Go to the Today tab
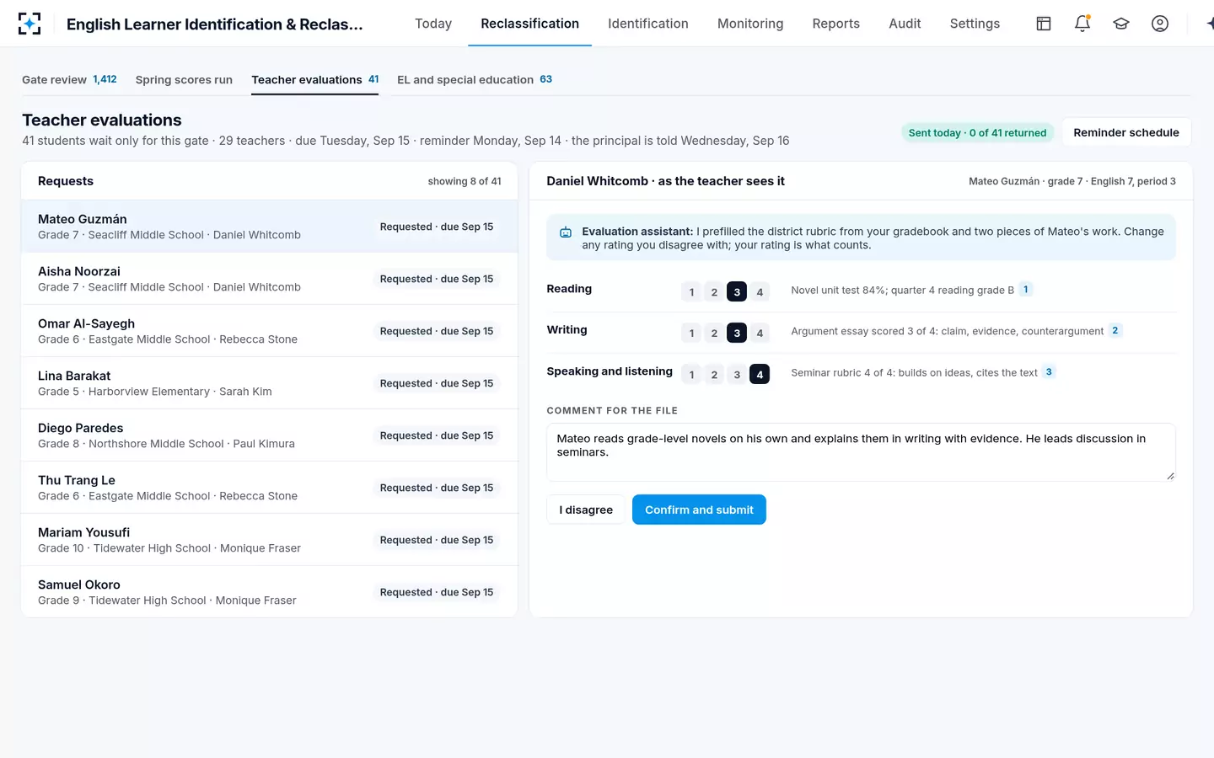Screen dimensions: 1214x758 point(433,24)
